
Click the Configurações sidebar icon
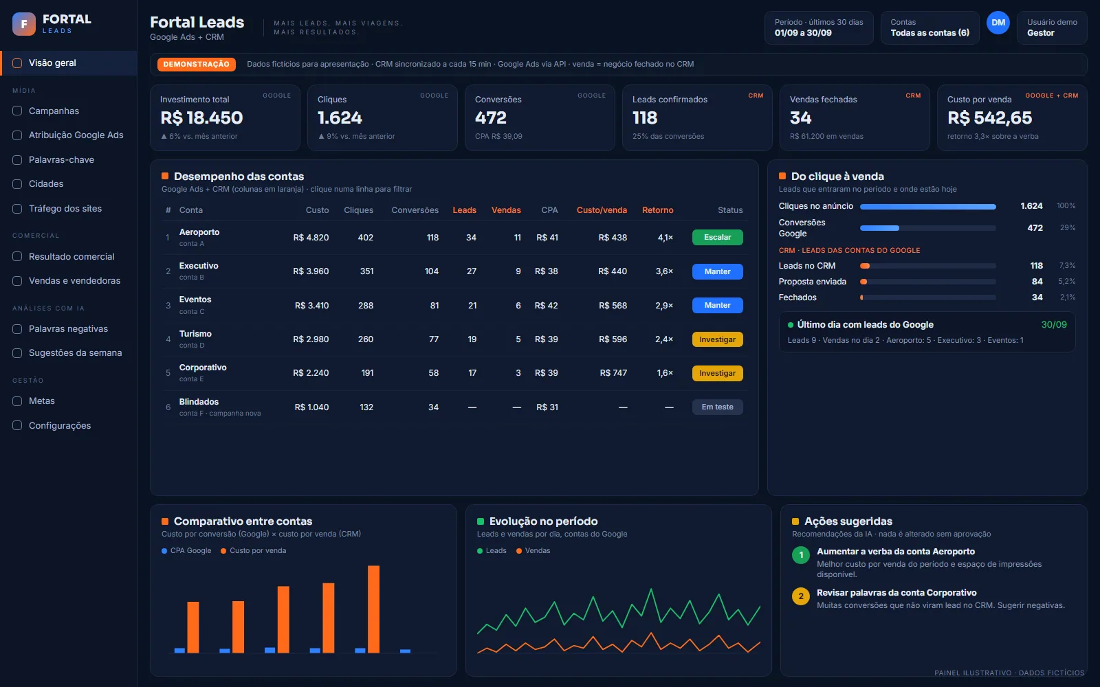pyautogui.click(x=17, y=426)
